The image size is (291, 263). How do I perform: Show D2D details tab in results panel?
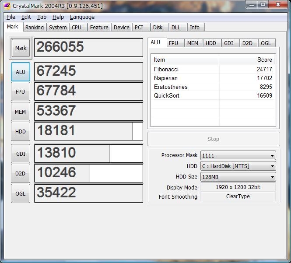pyautogui.click(x=249, y=43)
